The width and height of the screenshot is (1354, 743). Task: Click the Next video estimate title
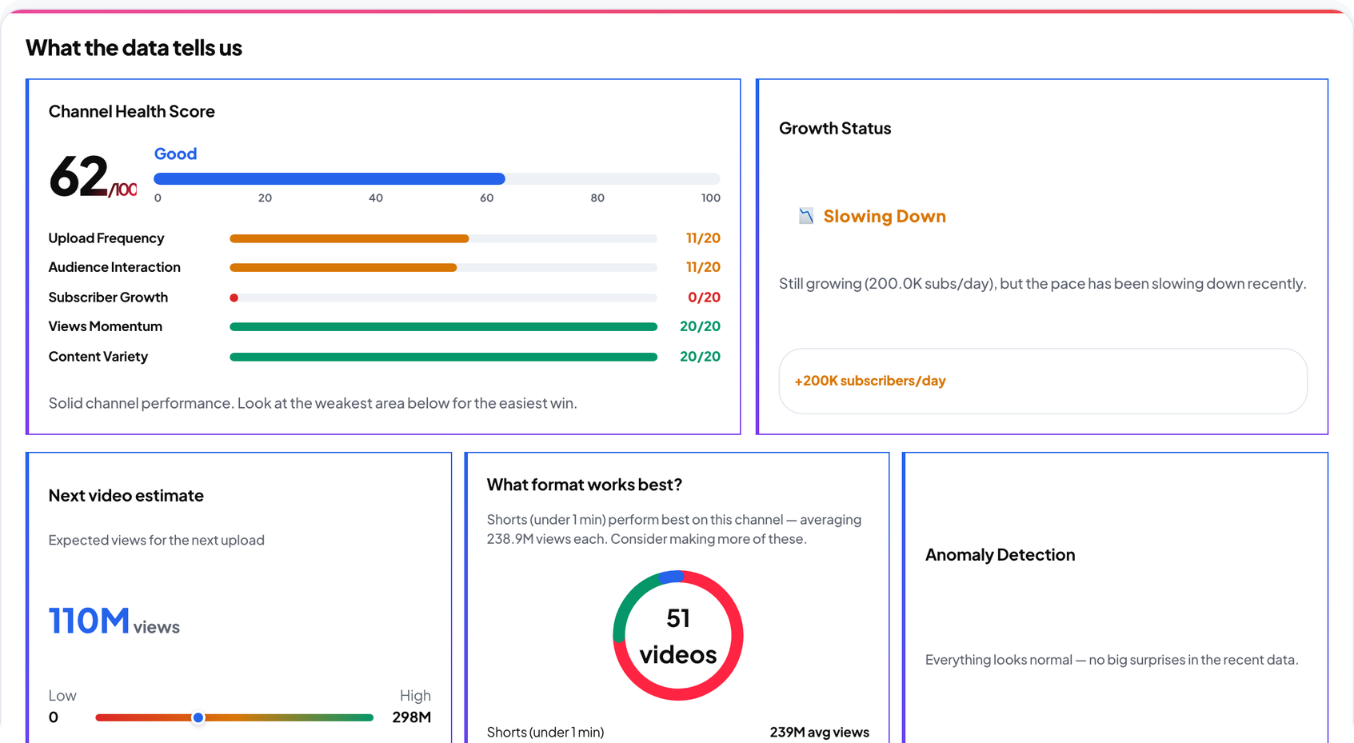tap(126, 496)
